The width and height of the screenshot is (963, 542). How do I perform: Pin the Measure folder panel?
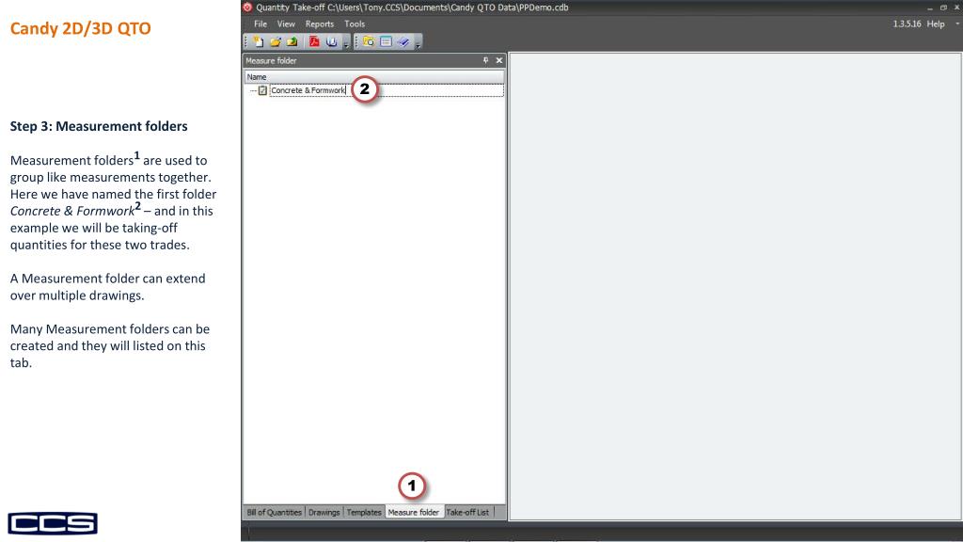485,60
